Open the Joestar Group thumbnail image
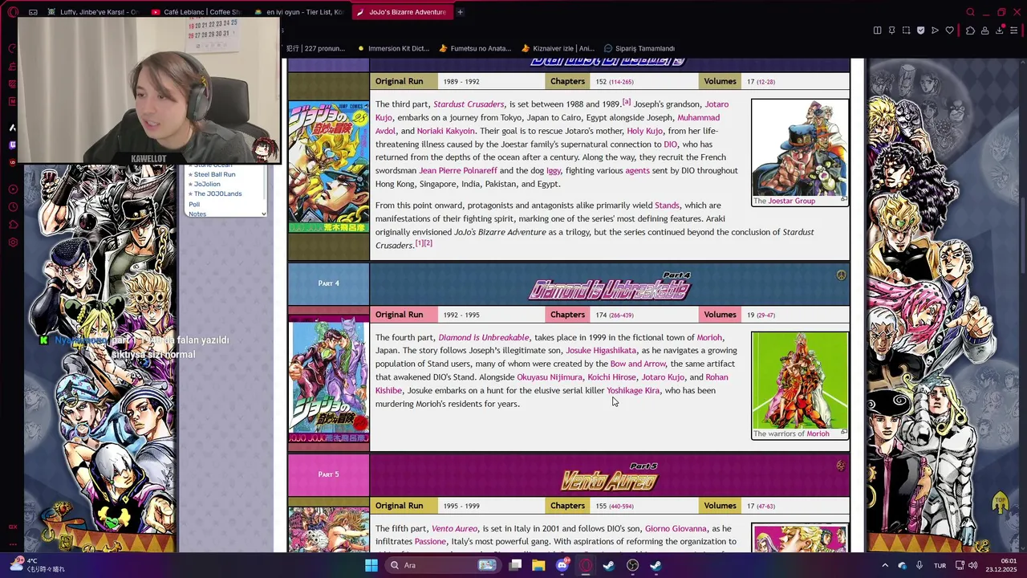 (799, 148)
